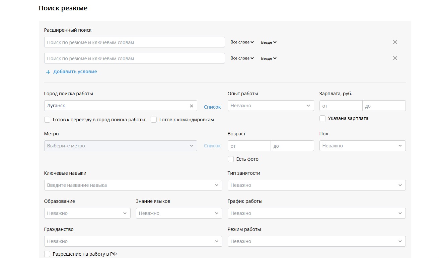Tick the Указана зарплата checkbox
Image resolution: width=439 pixels, height=258 pixels.
[322, 118]
